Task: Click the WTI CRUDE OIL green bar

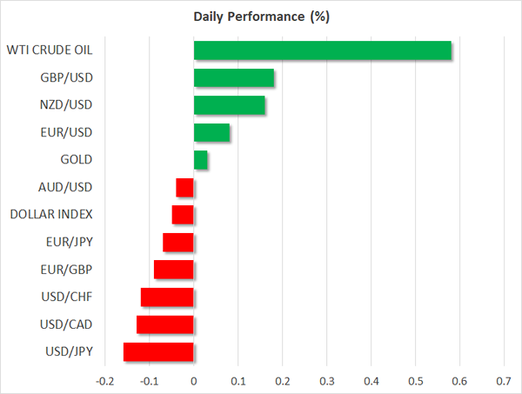Action: tap(322, 50)
